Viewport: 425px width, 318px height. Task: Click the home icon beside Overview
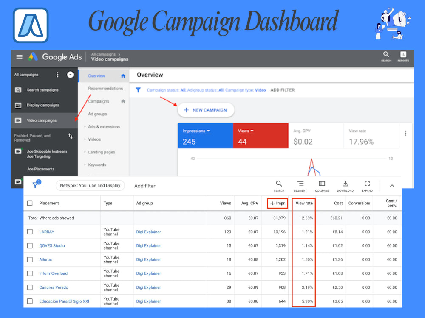coord(123,76)
